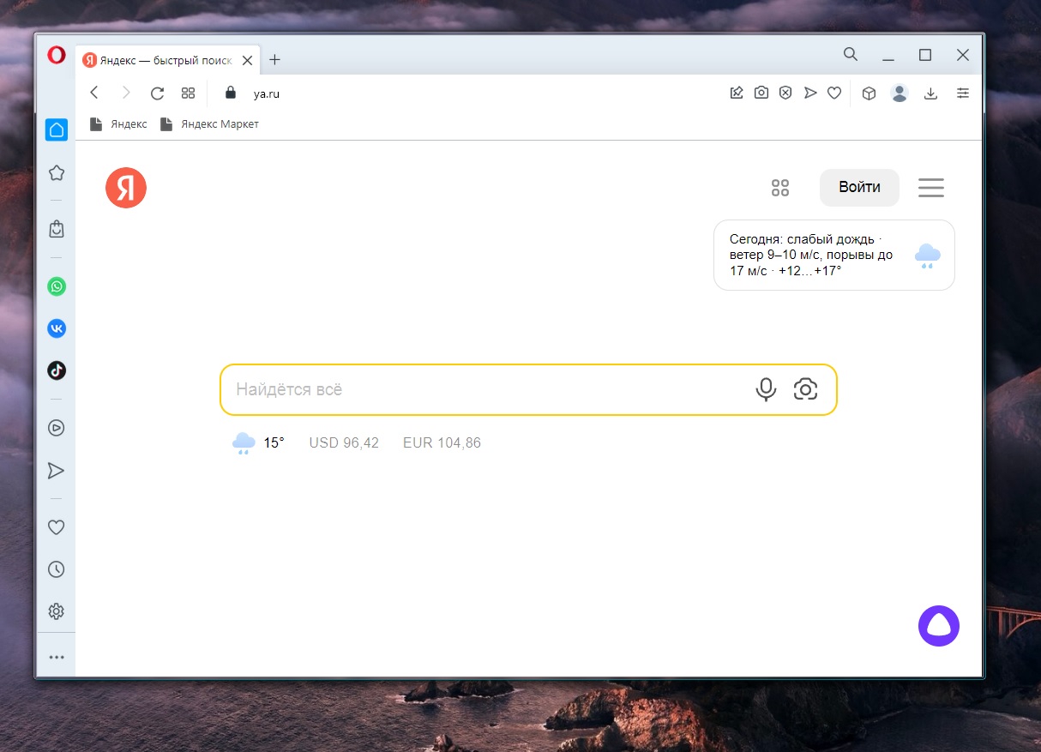Open the sidebar three dots menu

[x=57, y=658]
